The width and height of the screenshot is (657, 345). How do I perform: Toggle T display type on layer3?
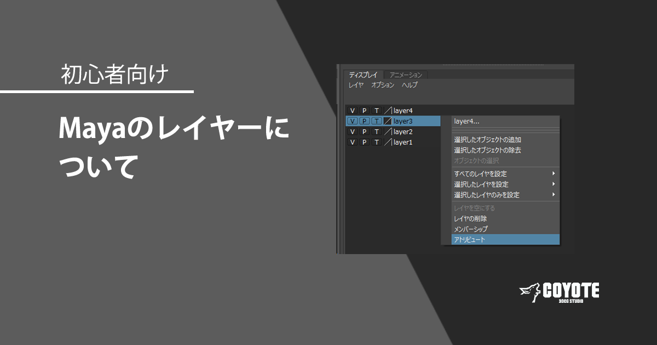[377, 121]
